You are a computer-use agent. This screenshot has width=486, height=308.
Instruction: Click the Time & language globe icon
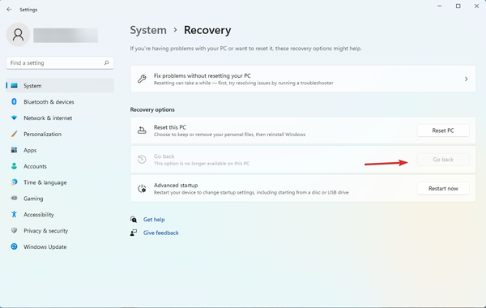pyautogui.click(x=14, y=182)
